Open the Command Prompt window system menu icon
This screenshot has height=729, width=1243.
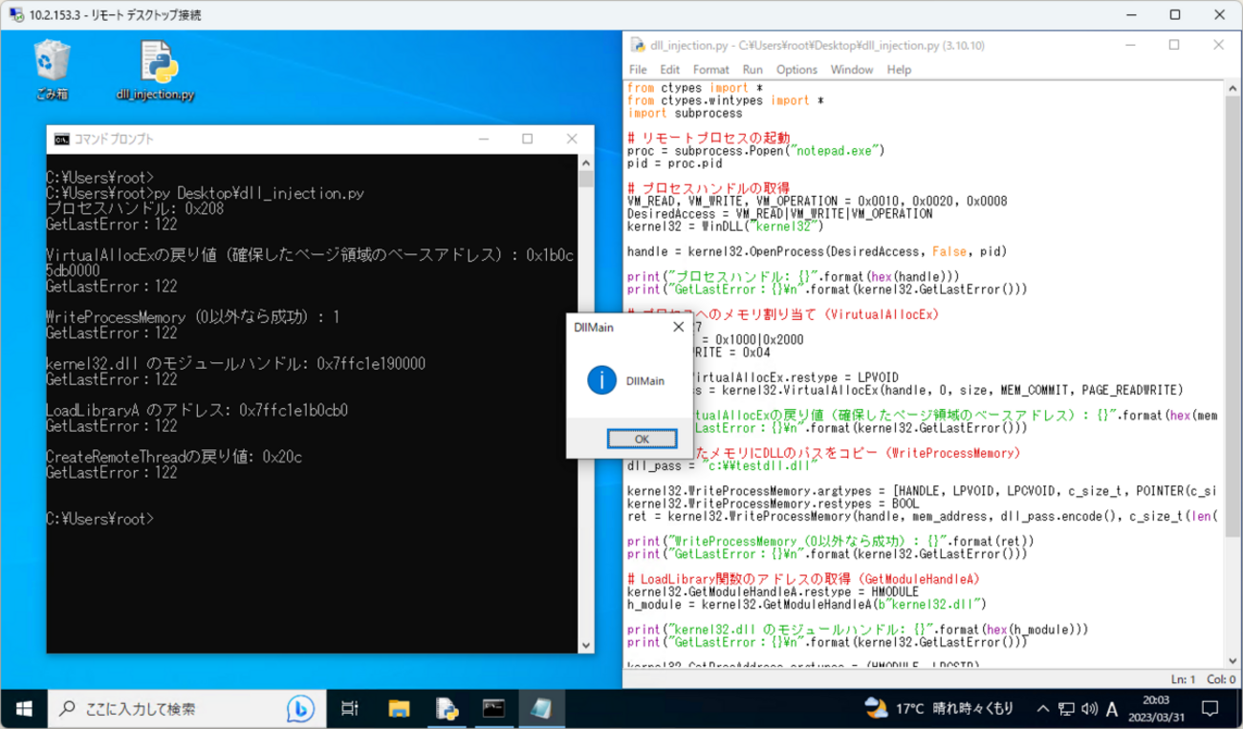pos(61,139)
